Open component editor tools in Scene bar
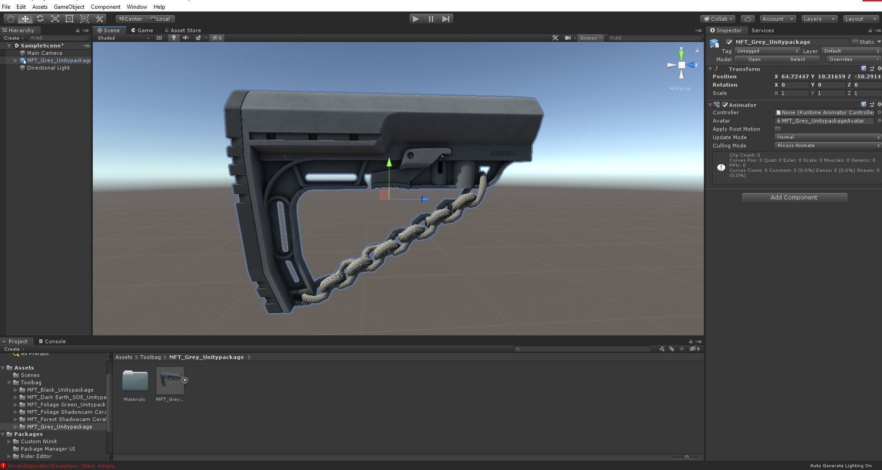 pos(555,38)
